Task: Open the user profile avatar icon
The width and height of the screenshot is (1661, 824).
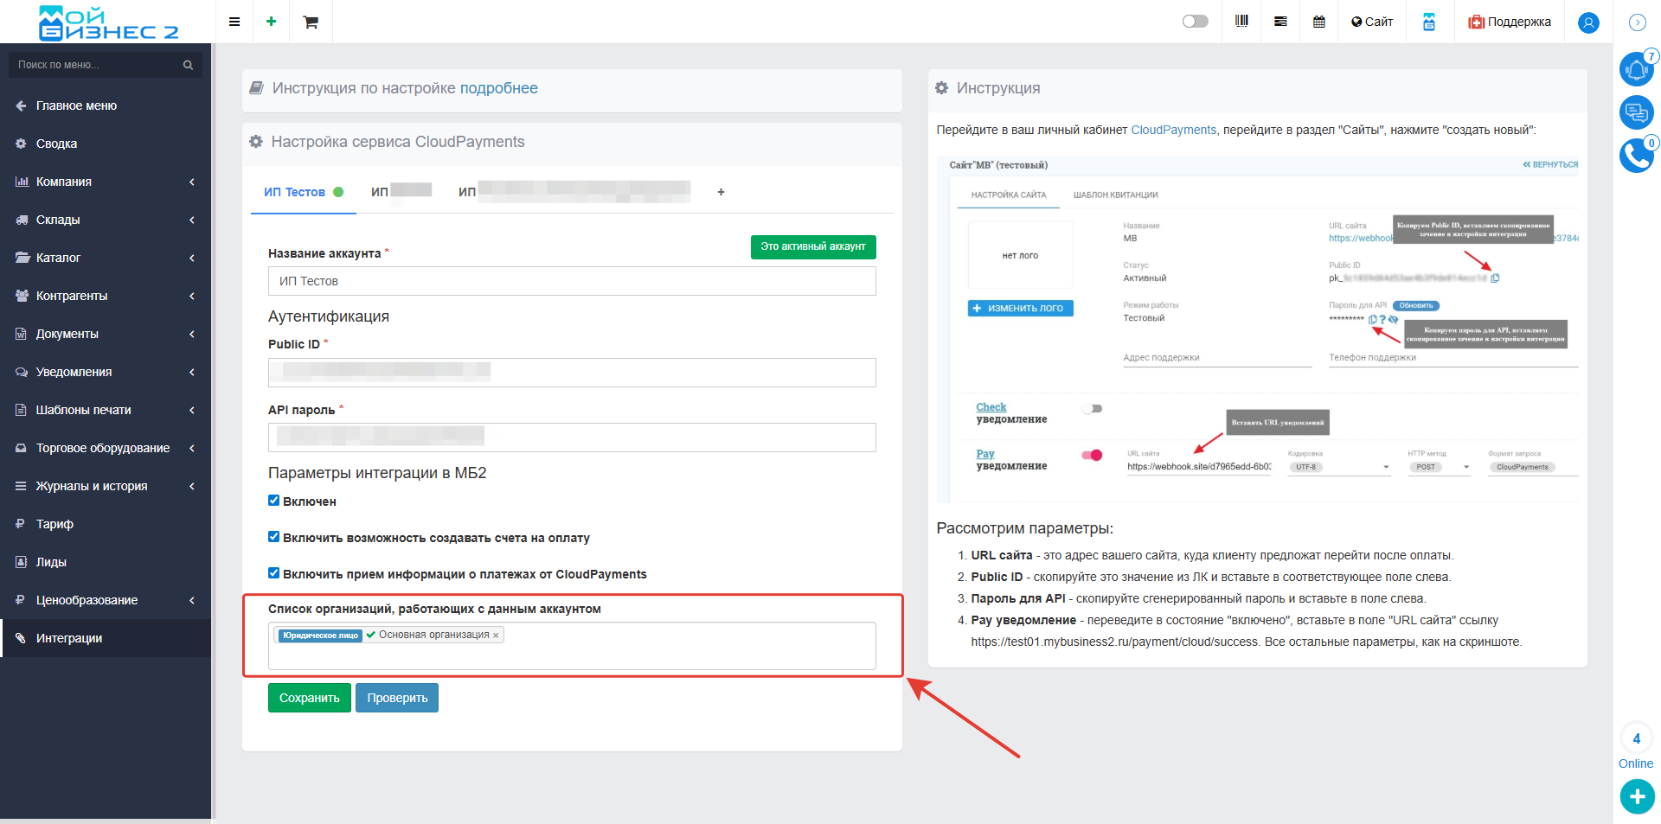Action: point(1588,22)
